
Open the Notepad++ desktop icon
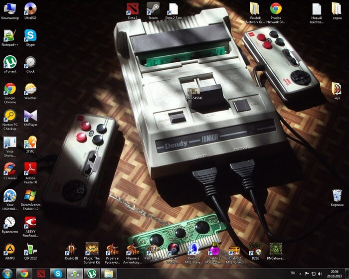coord(10,36)
